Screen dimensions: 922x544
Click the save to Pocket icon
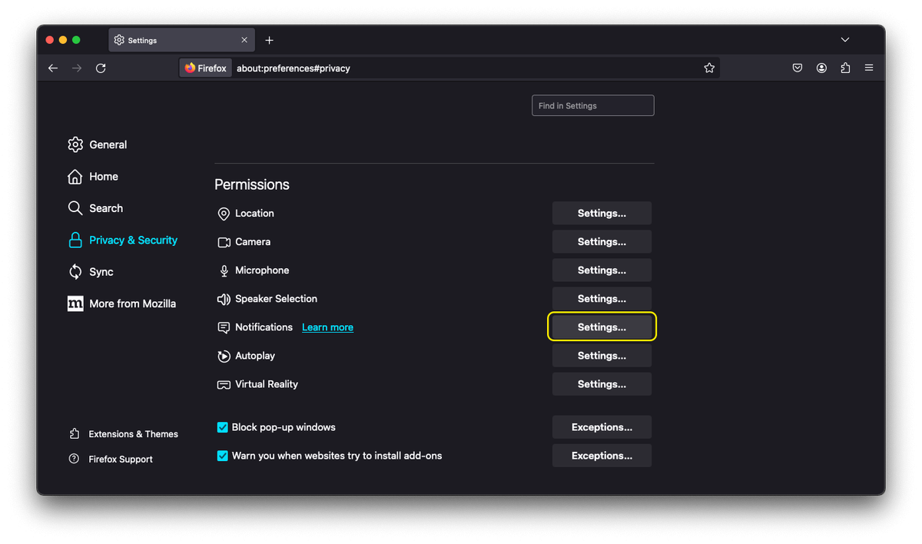pos(797,68)
